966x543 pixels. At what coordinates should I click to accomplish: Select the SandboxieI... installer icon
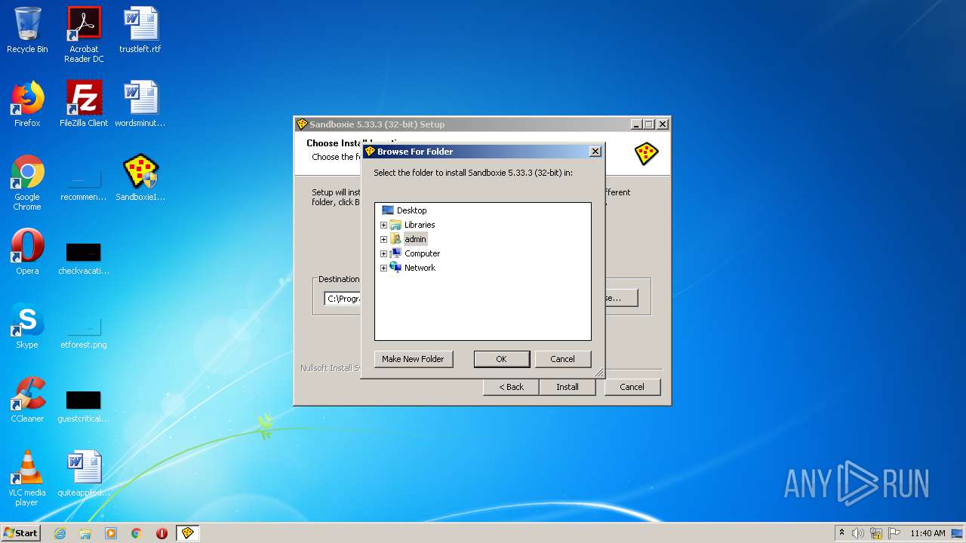pos(140,179)
